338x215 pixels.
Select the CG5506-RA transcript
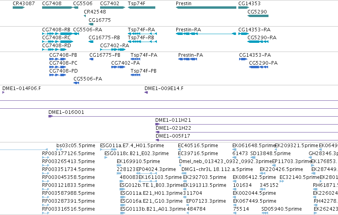tap(76, 34)
